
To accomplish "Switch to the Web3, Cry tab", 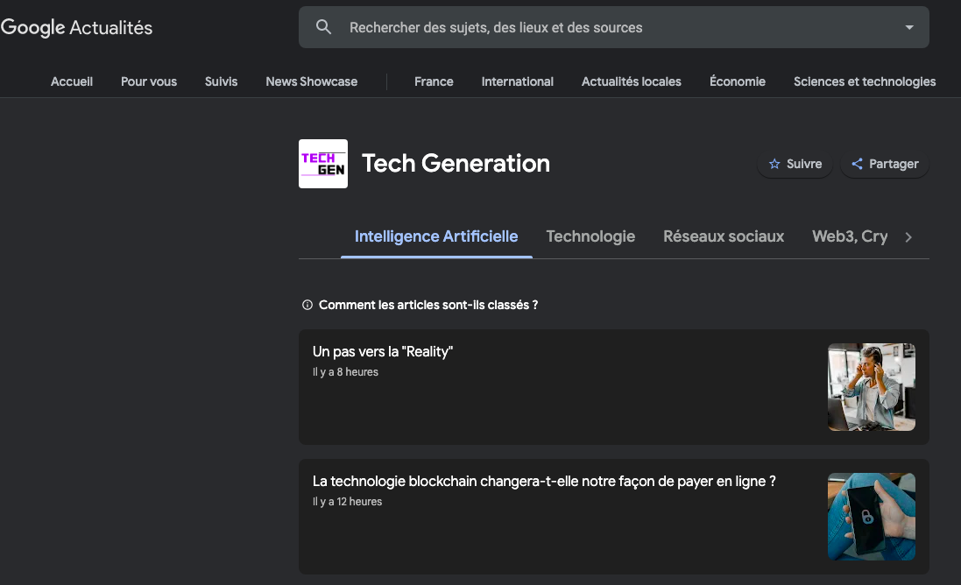I will pos(850,236).
